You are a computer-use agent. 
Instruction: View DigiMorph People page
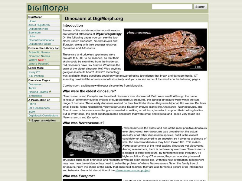40,44
